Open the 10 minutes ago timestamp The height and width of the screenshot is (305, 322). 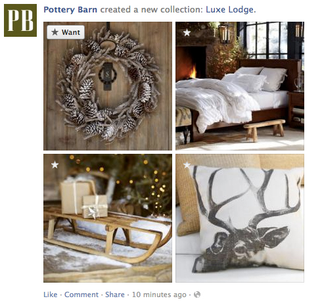(159, 294)
